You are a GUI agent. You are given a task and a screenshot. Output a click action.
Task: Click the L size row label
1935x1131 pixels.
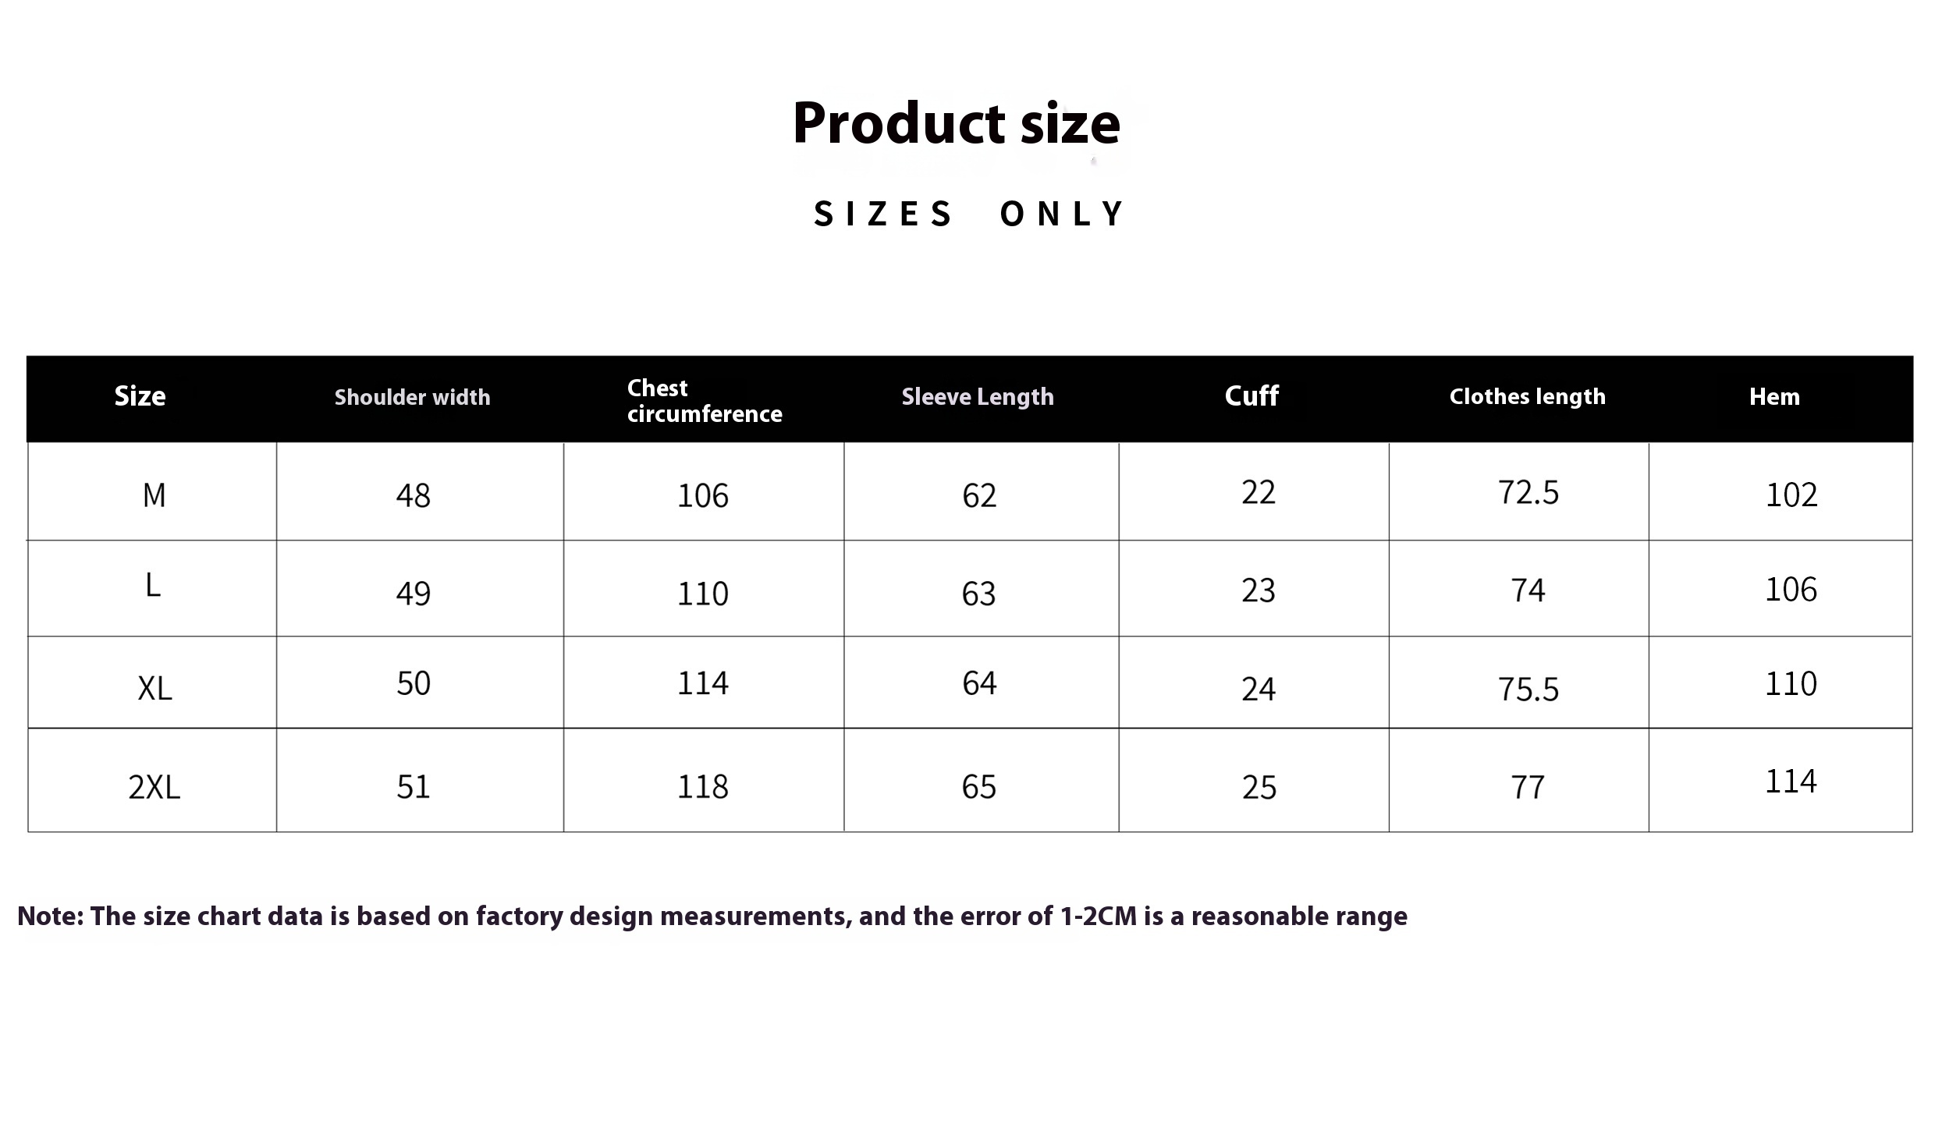tap(153, 584)
